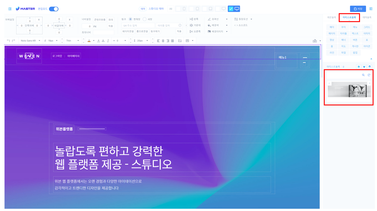This screenshot has height=211, width=377.
Task: Select the 팝업 block category
Action: click(355, 53)
